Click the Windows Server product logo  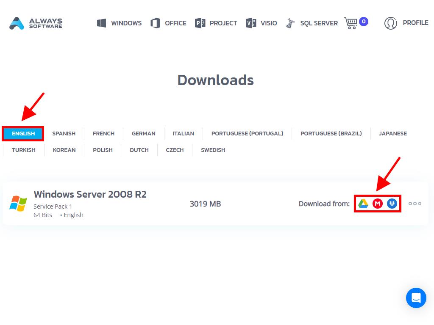tap(18, 204)
